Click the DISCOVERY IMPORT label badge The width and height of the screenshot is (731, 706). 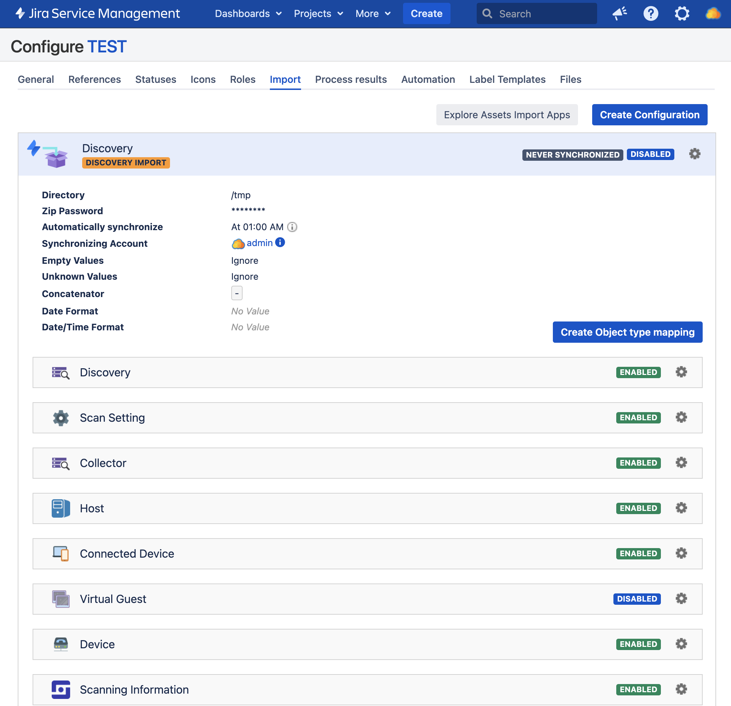(x=126, y=163)
